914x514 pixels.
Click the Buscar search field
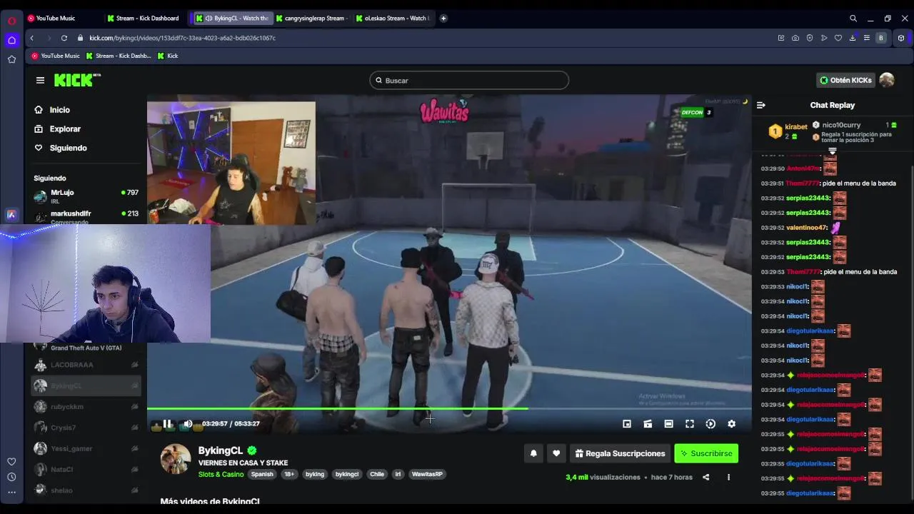(469, 81)
